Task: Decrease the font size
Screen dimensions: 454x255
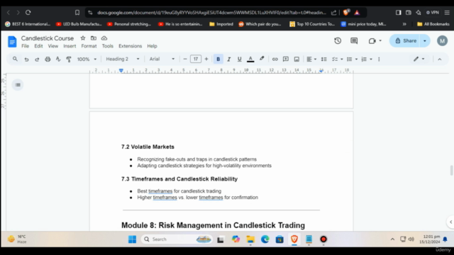Action: [x=185, y=59]
